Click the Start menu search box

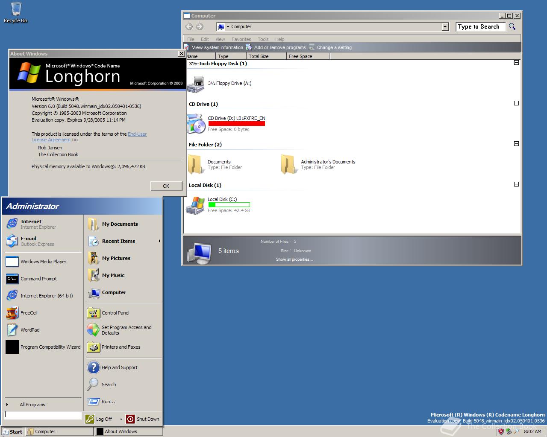click(43, 415)
